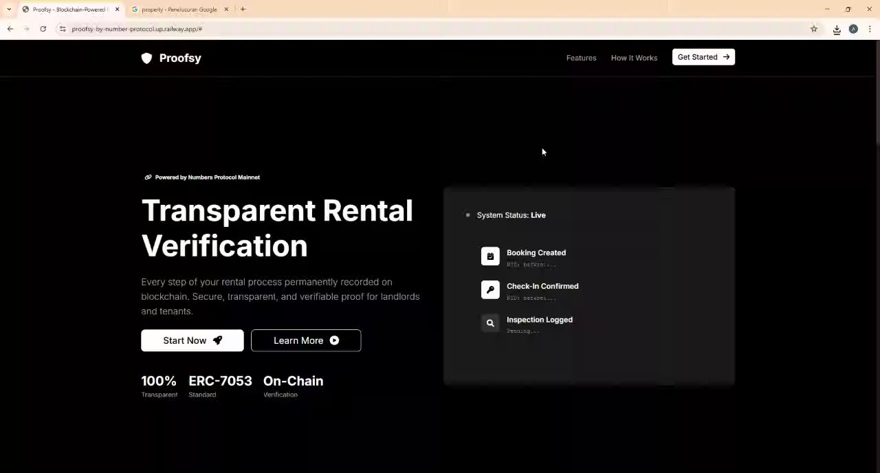The width and height of the screenshot is (880, 473).
Task: Open the How It Works link
Action: pyautogui.click(x=634, y=58)
